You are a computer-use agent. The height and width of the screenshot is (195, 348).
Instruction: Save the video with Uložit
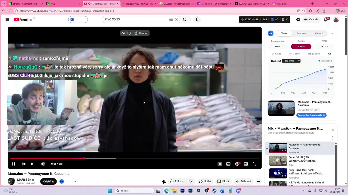pos(223,181)
